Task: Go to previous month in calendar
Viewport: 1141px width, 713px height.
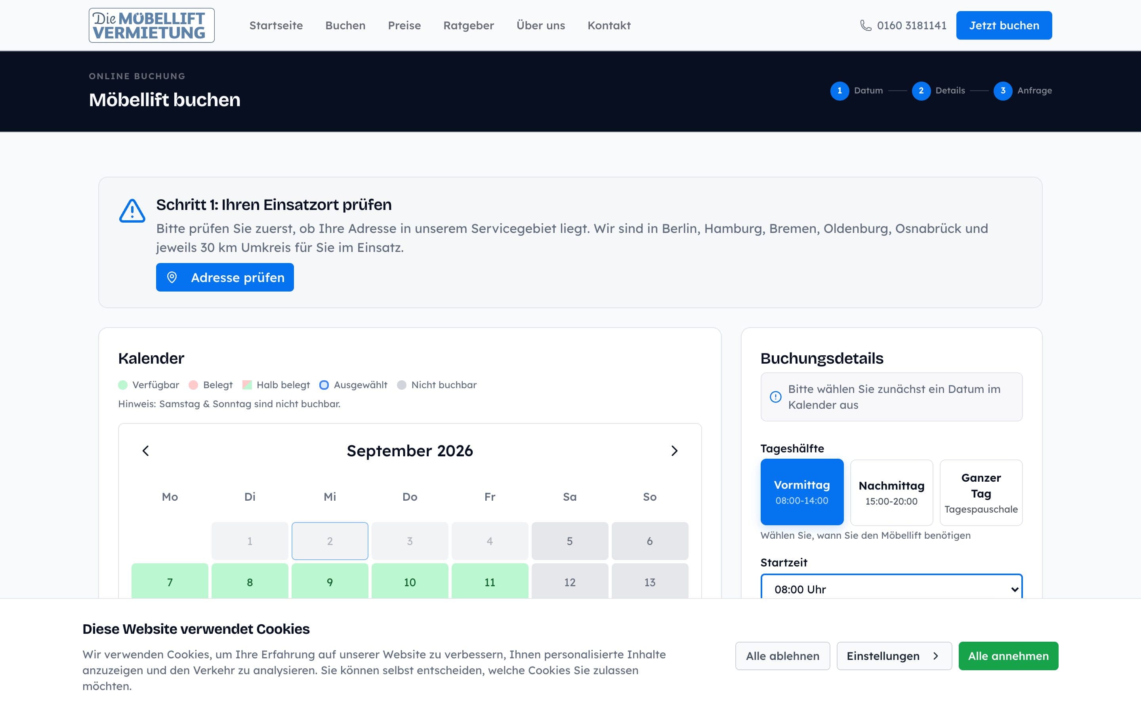Action: pyautogui.click(x=146, y=451)
